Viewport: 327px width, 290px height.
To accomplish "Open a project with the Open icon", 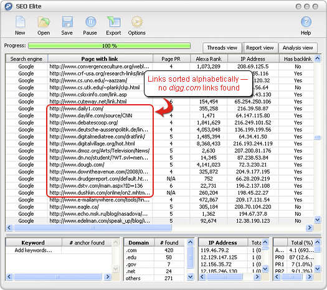I will 44,22.
